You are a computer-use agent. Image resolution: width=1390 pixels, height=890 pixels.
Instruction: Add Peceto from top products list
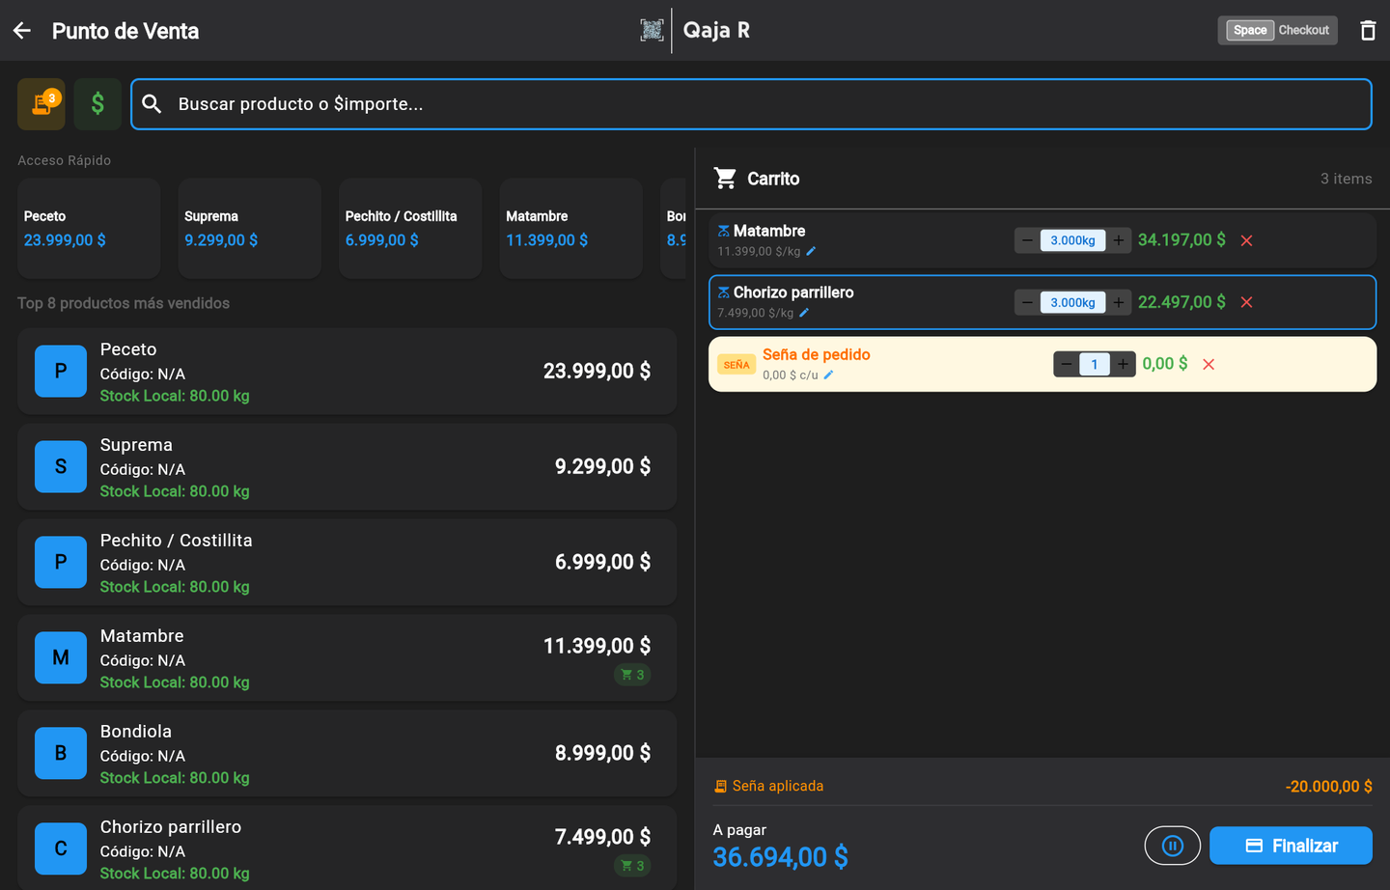pyautogui.click(x=347, y=372)
